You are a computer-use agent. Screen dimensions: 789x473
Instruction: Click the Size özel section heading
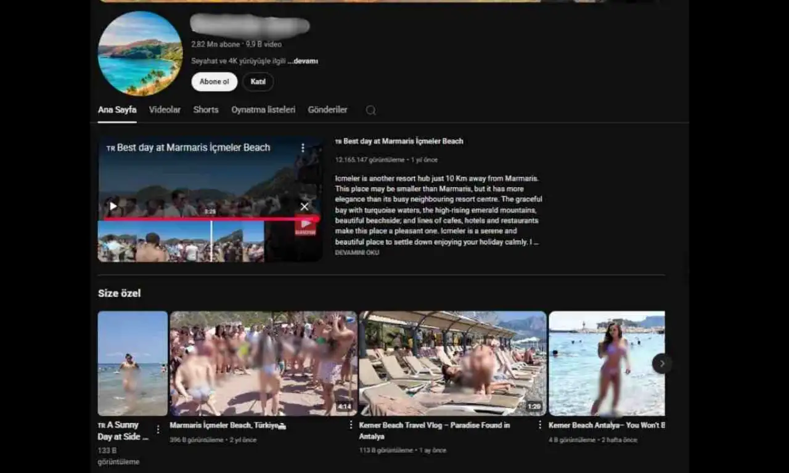coord(119,293)
